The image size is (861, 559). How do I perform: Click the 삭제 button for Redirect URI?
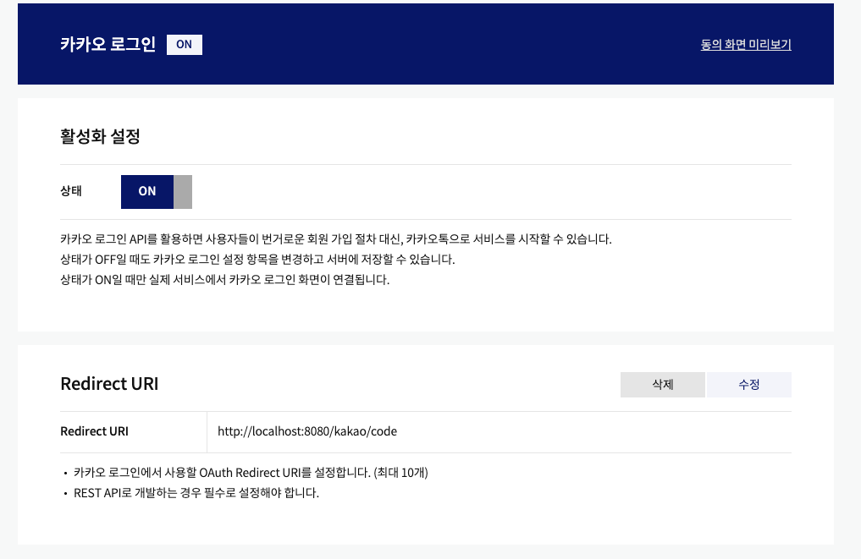663,385
